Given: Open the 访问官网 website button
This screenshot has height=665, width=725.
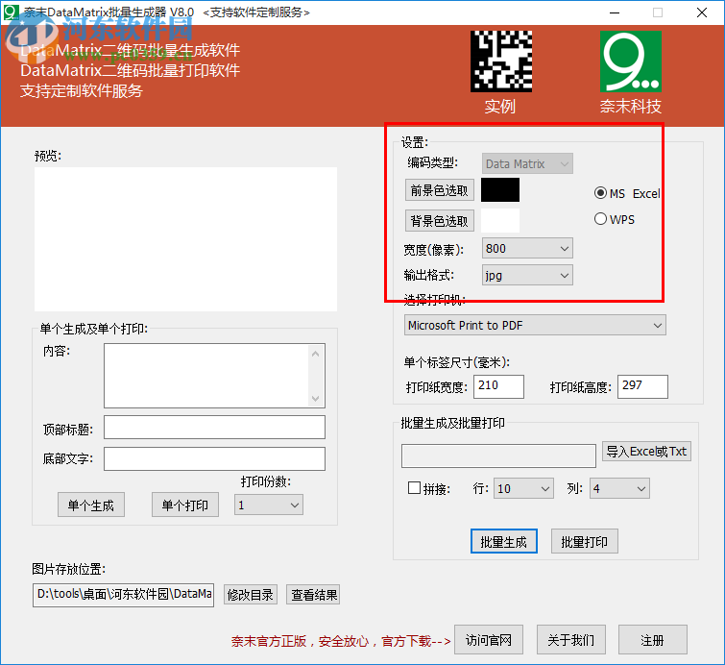Looking at the screenshot, I should coord(489,640).
